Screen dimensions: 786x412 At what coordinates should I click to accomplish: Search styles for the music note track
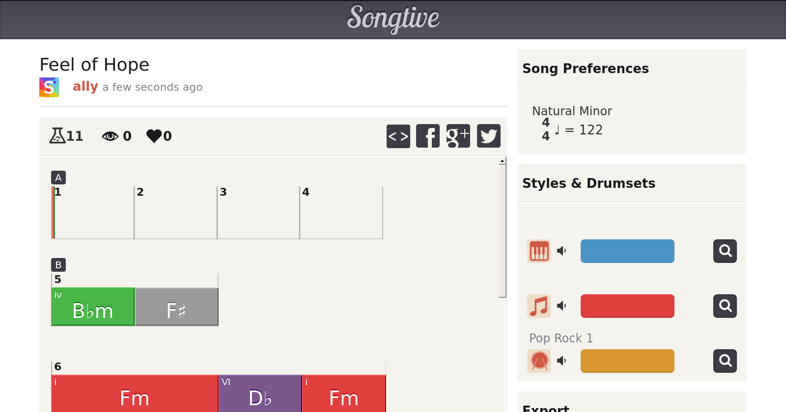click(x=725, y=306)
